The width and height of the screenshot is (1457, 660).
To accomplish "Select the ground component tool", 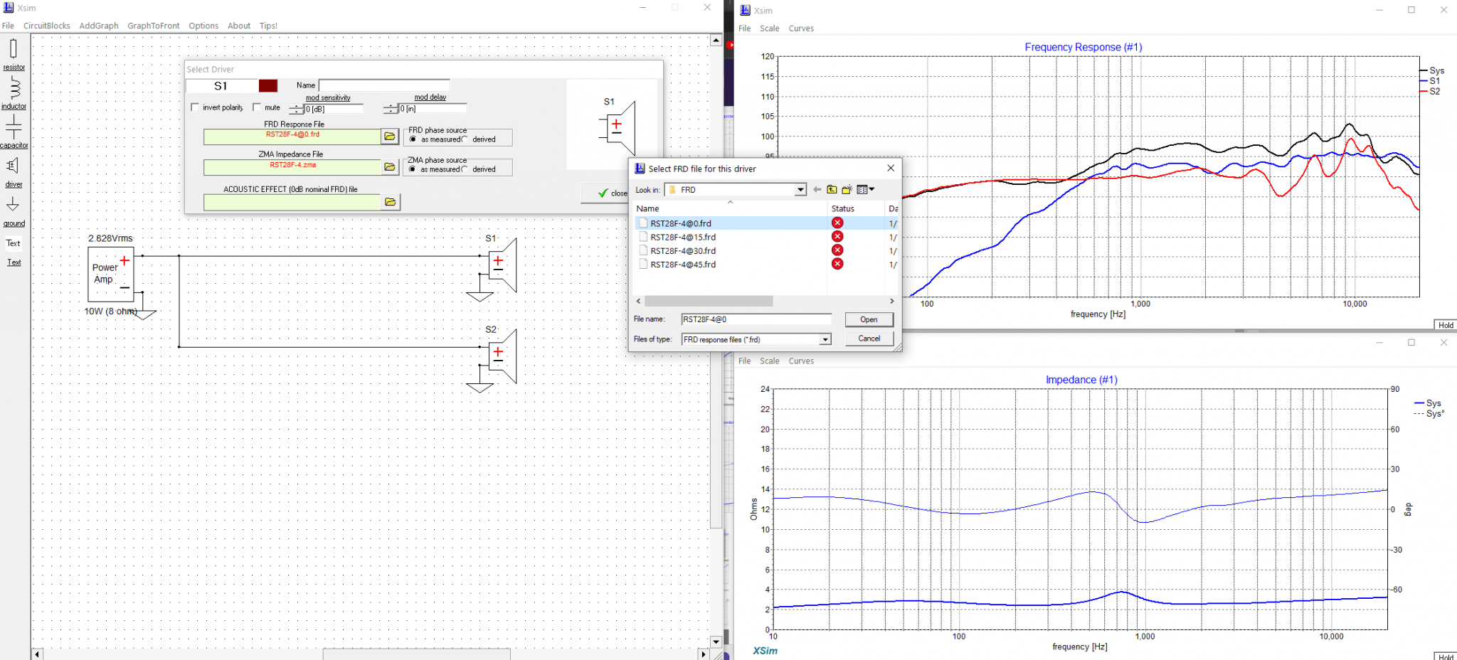I will [x=14, y=211].
